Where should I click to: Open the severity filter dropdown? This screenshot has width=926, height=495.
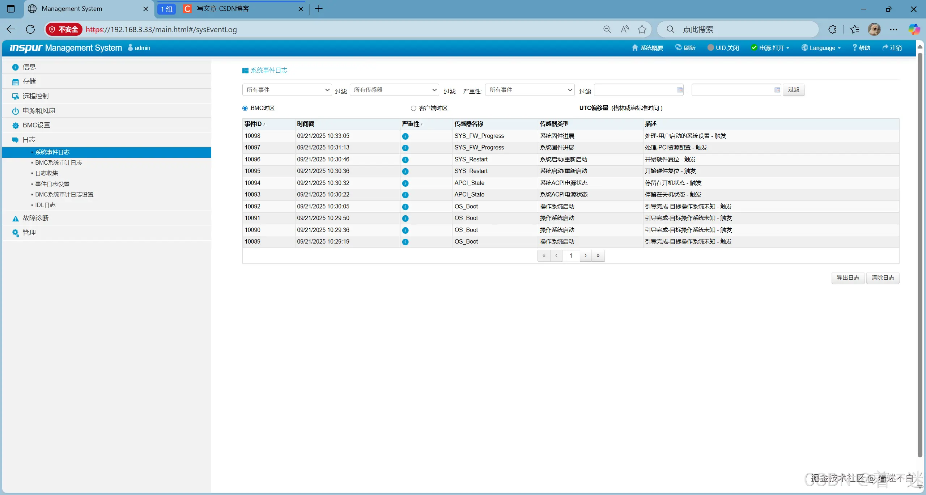(x=530, y=90)
